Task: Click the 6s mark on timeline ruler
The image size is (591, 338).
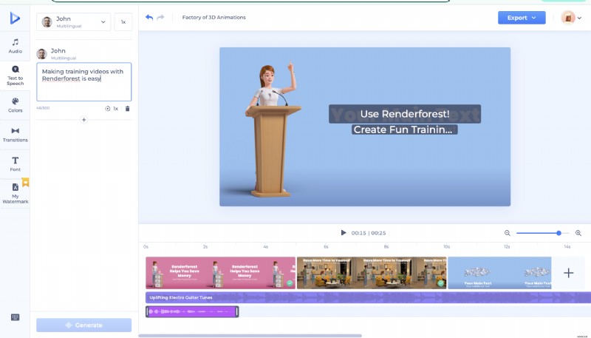Action: coord(326,247)
